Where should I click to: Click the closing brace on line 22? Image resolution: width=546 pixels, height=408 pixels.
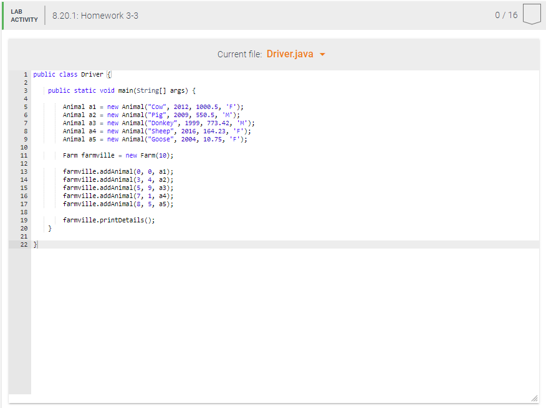(35, 244)
